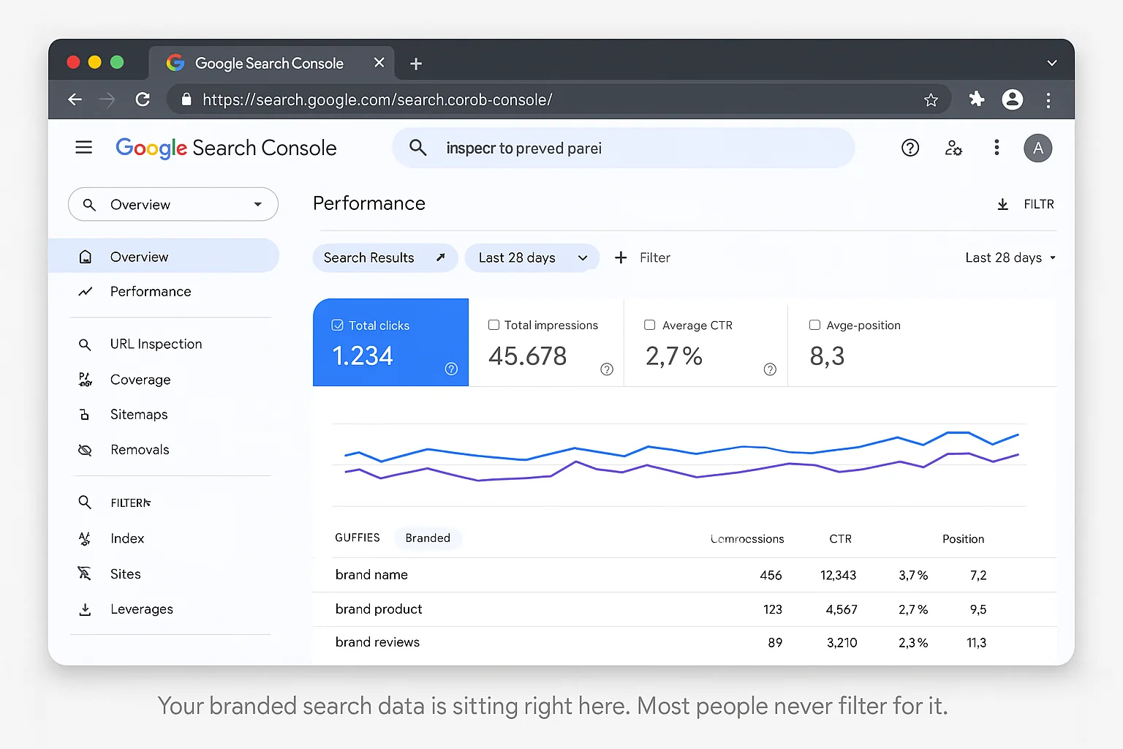
Task: Select the Coverage report icon
Action: 85,379
